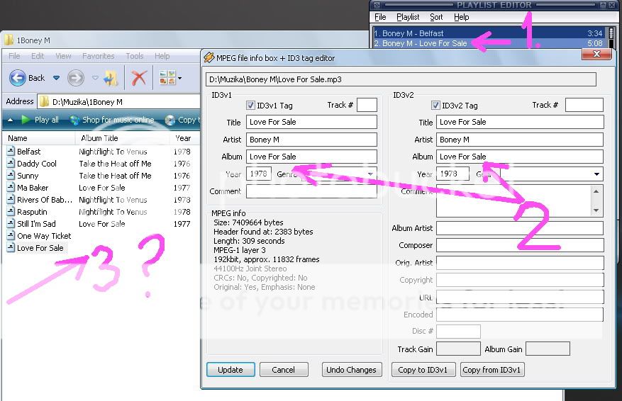The image size is (622, 401).
Task: Click the Name column header
Action: 39,138
